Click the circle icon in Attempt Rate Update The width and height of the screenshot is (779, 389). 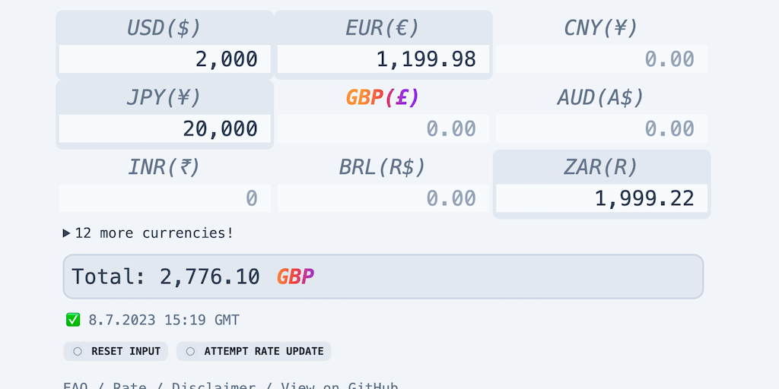tap(190, 351)
